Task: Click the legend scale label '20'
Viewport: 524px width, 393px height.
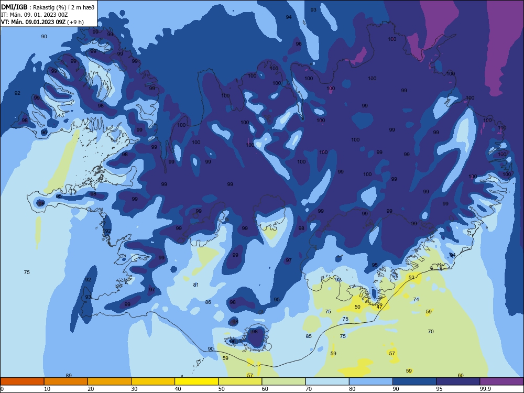Action: tap(91, 389)
